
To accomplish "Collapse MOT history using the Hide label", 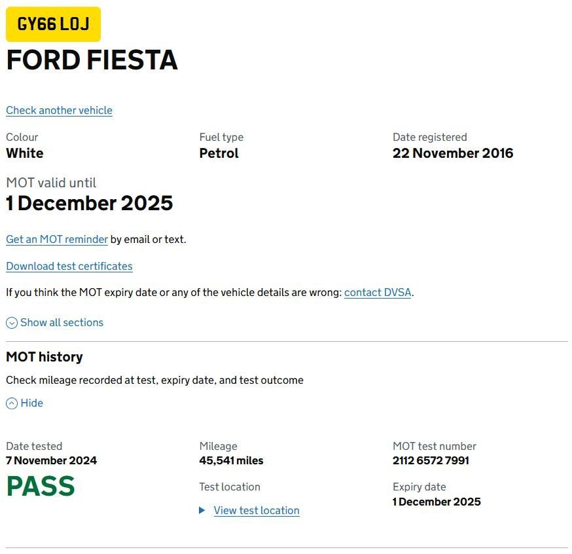I will coord(31,403).
